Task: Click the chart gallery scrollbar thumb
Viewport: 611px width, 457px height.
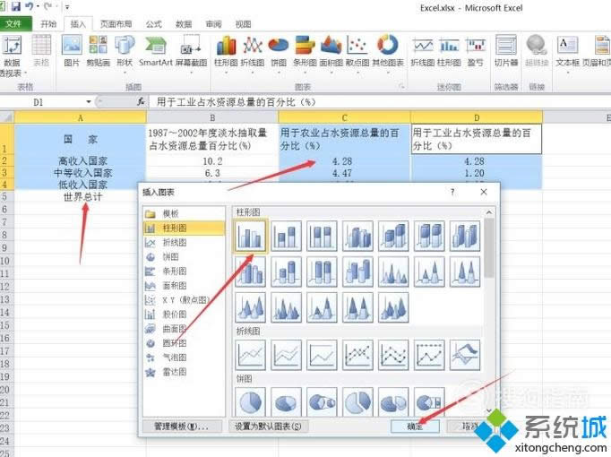Action: coord(489,248)
